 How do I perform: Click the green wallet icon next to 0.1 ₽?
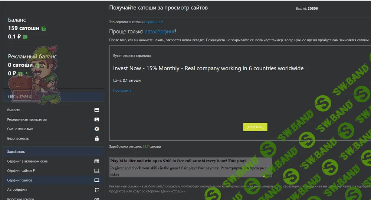pyautogui.click(x=25, y=37)
